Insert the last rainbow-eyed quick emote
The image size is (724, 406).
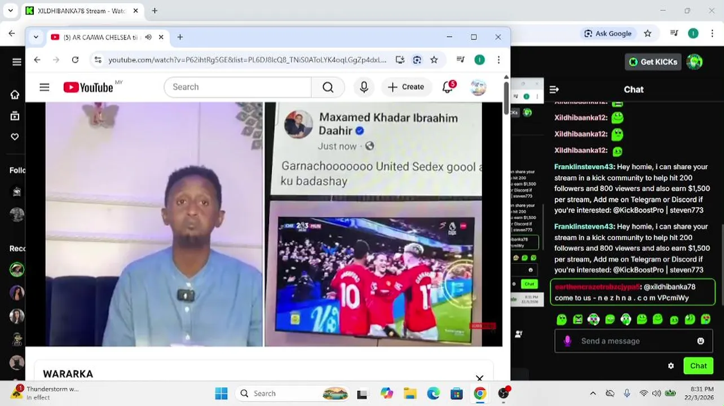(x=705, y=320)
